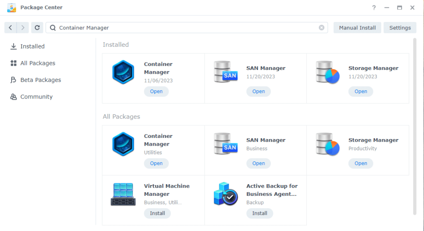Click the Manual Install button
424x231 pixels.
pos(357,28)
